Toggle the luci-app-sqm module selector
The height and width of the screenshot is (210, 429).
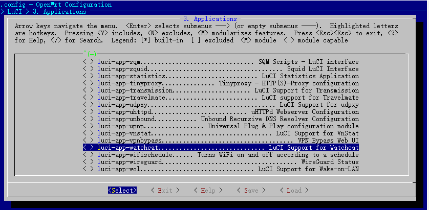point(89,62)
